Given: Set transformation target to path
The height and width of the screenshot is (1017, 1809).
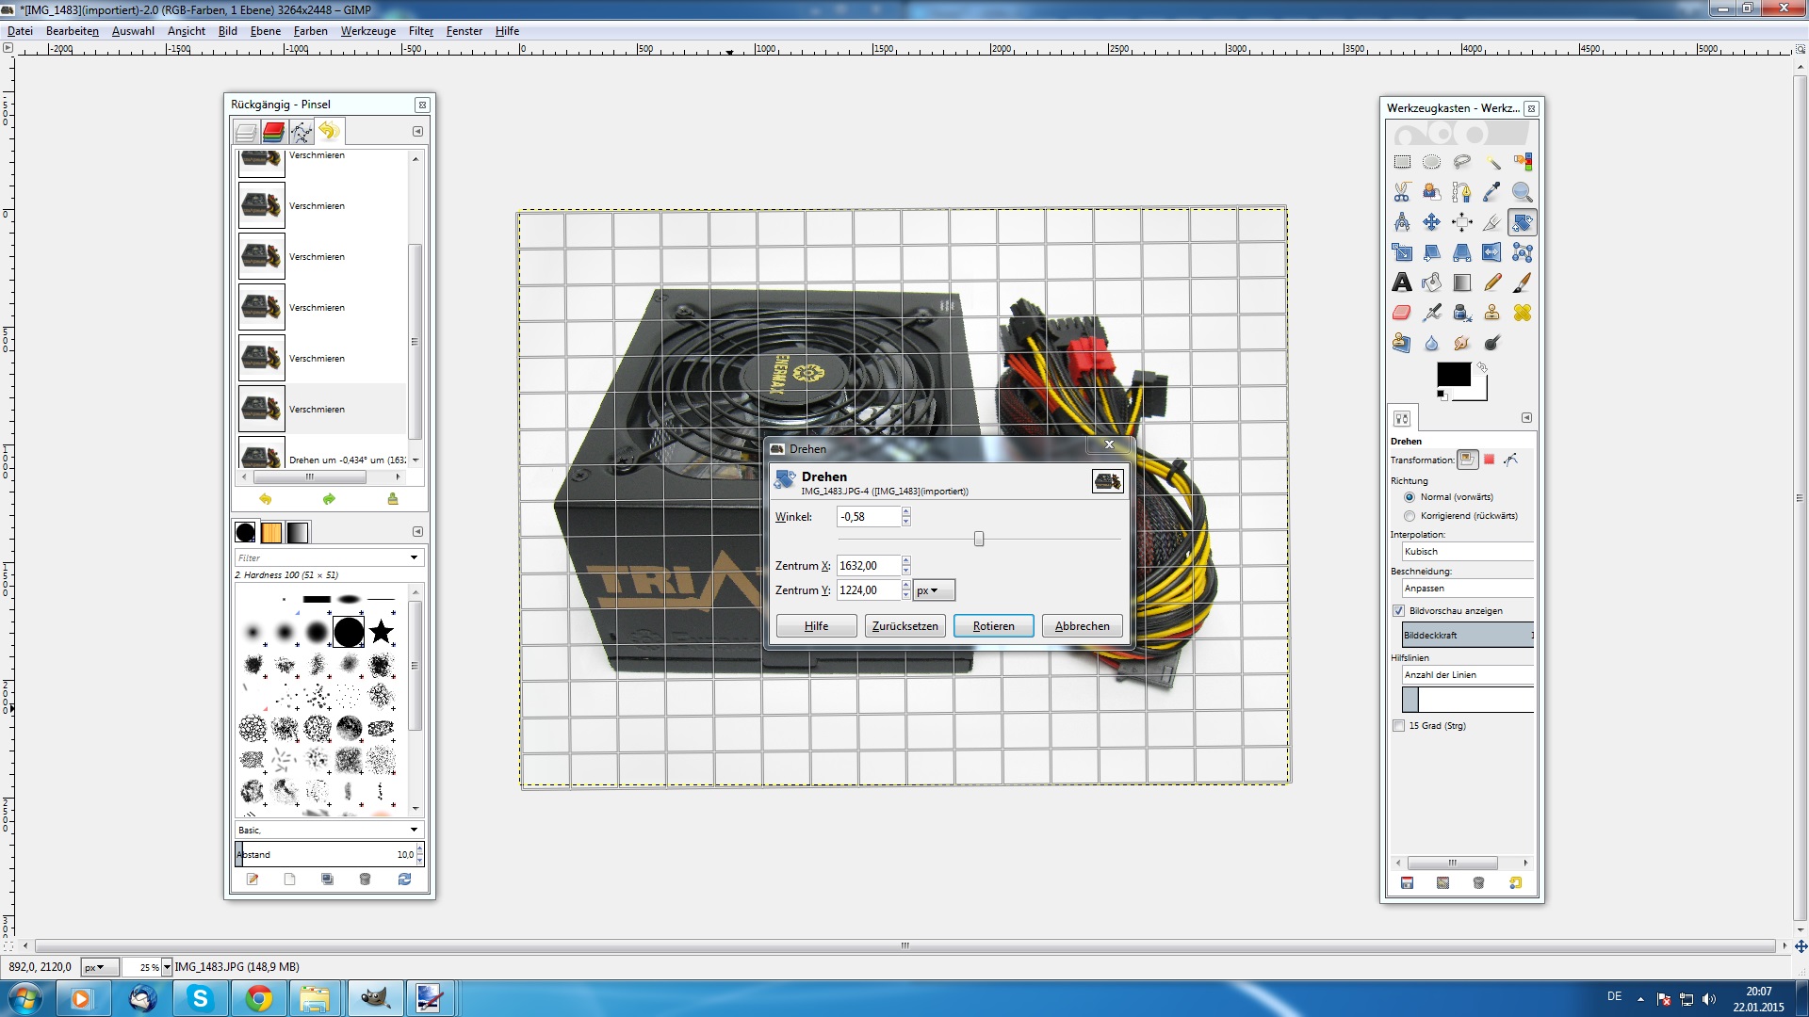Looking at the screenshot, I should (1511, 460).
